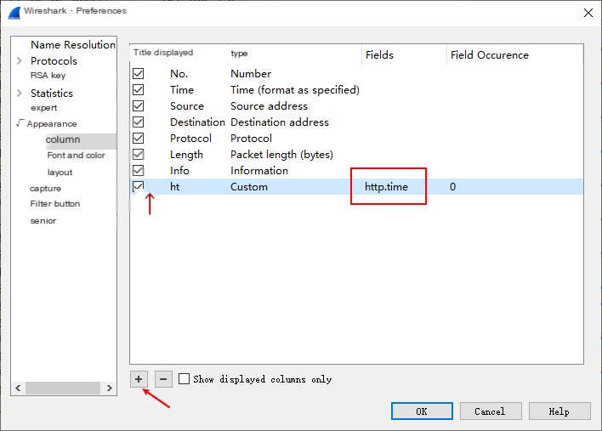Toggle the ht custom column checkbox
Image resolution: width=602 pixels, height=431 pixels.
pyautogui.click(x=139, y=186)
